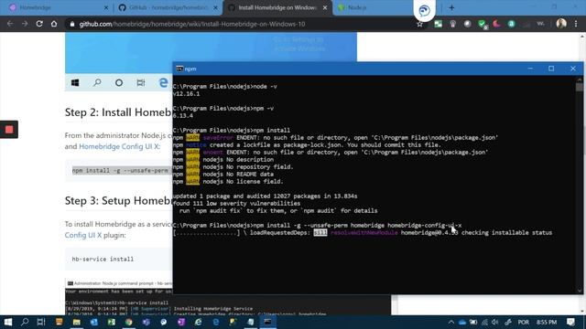The height and width of the screenshot is (329, 586).
Task: Switch to the Node.js tab
Action: (374, 7)
